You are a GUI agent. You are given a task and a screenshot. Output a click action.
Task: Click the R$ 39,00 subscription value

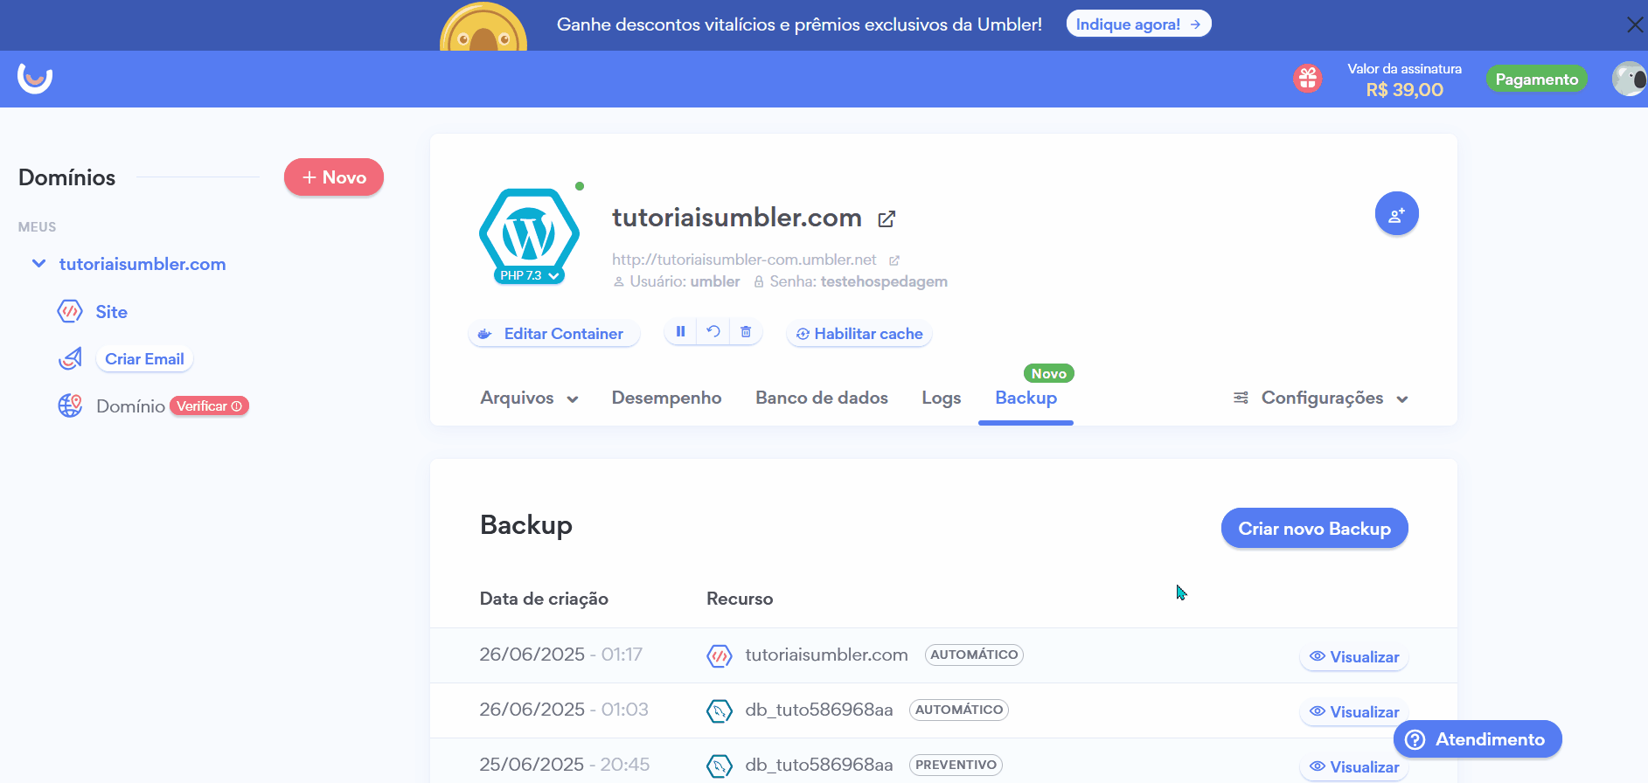point(1404,90)
